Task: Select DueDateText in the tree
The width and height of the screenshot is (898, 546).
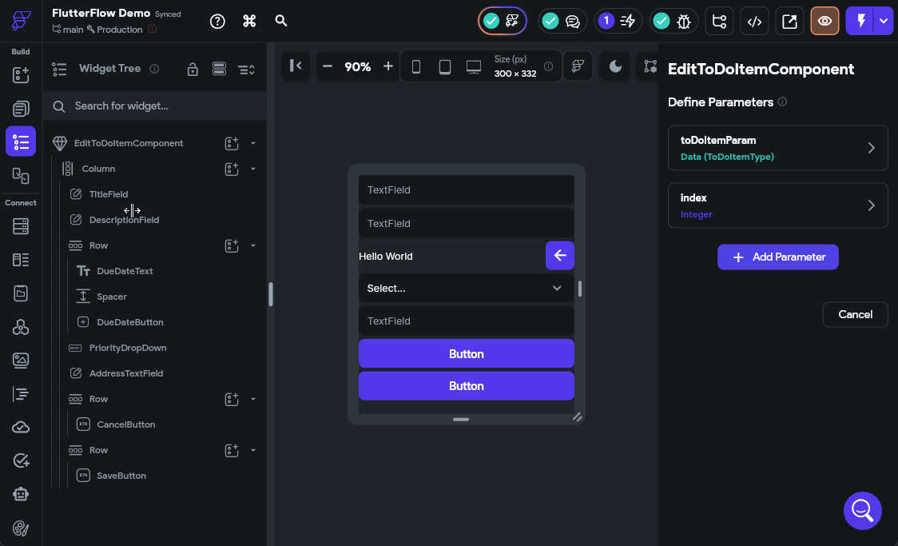Action: [x=125, y=271]
